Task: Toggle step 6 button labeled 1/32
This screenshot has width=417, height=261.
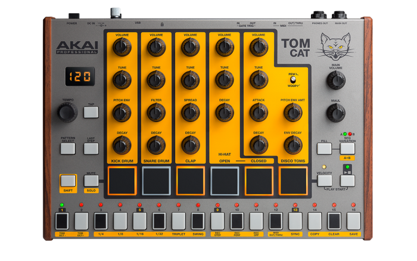Action: pyautogui.click(x=159, y=221)
